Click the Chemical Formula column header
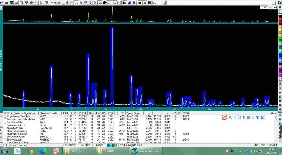This screenshot has width=282, height=155. pos(48,113)
